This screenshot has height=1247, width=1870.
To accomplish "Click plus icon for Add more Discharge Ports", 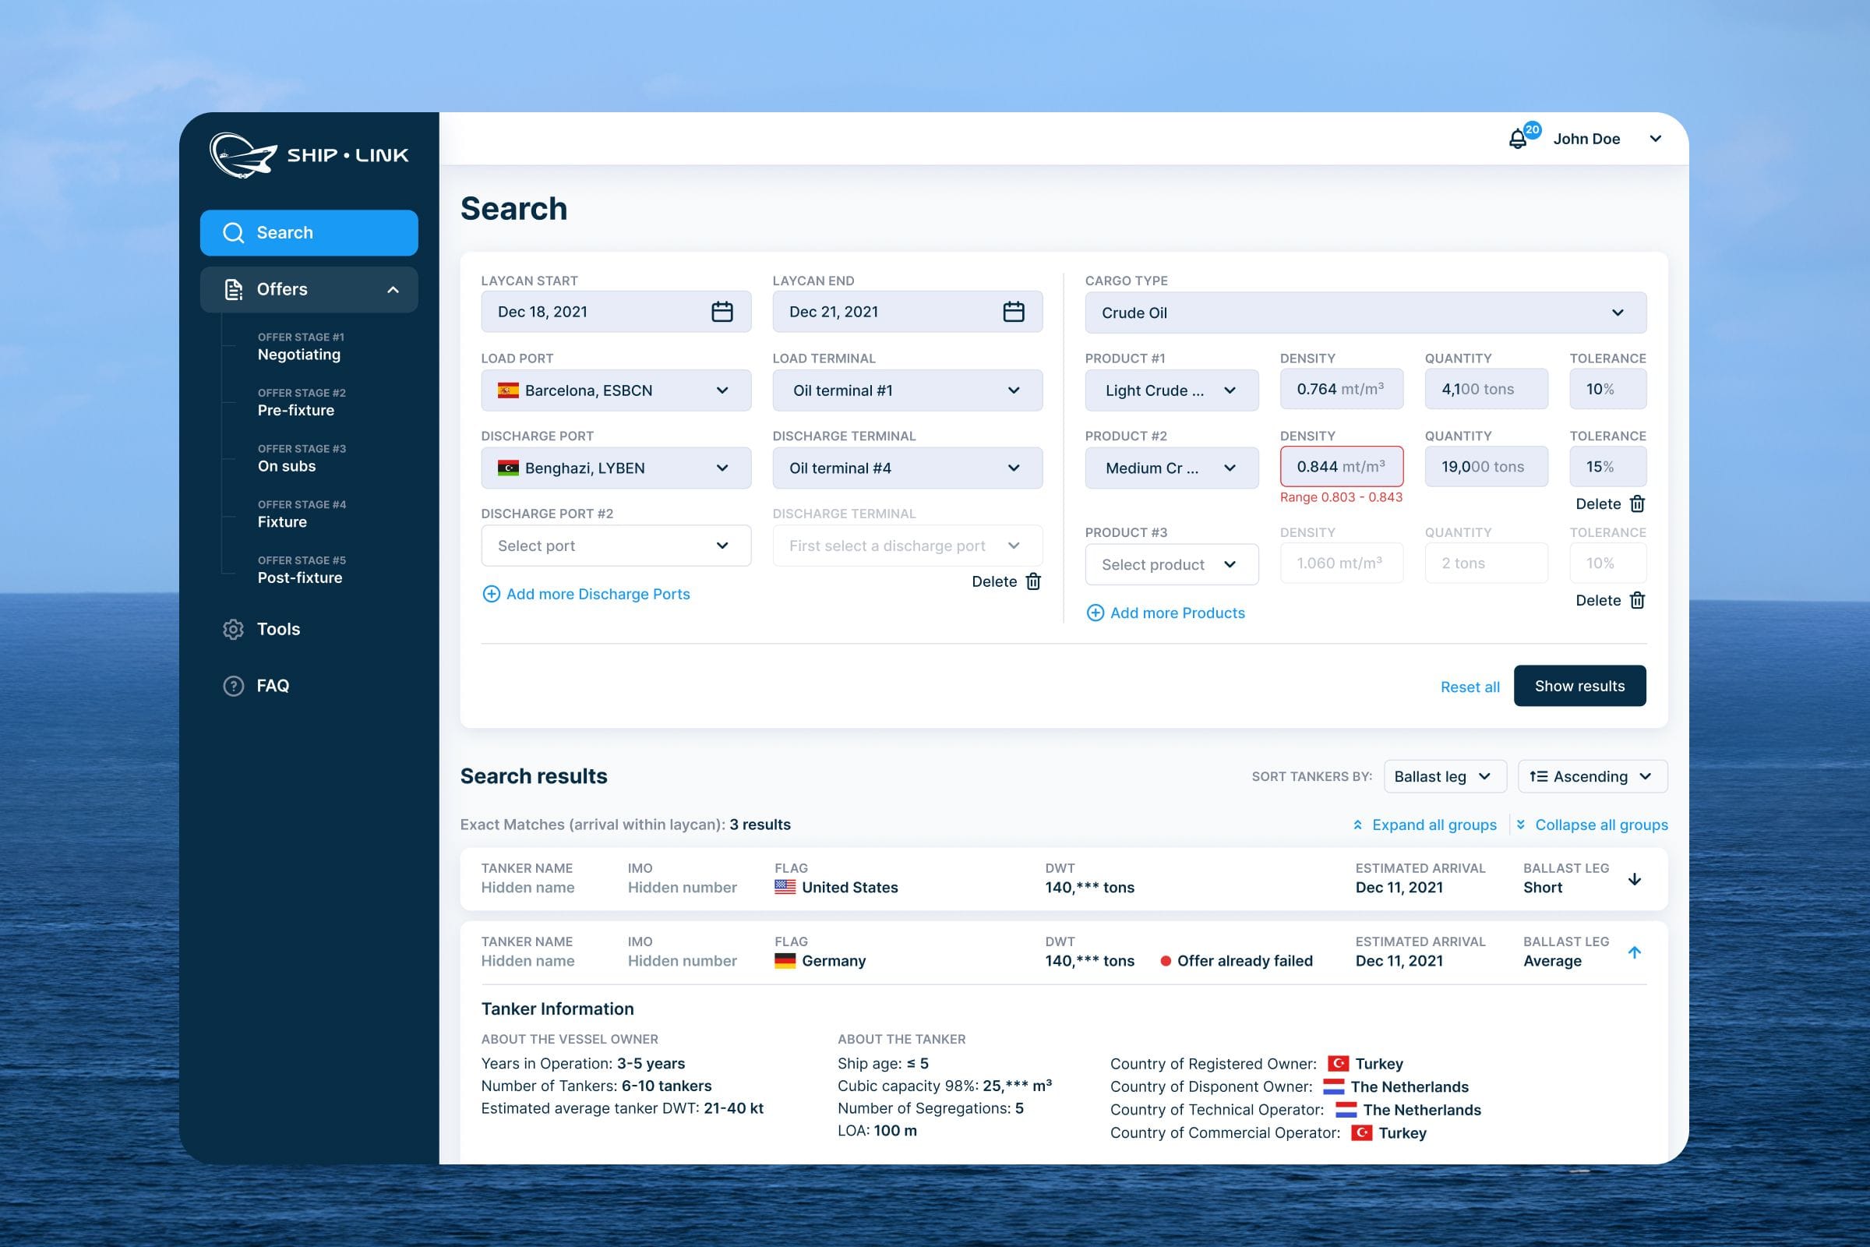I will coord(492,594).
